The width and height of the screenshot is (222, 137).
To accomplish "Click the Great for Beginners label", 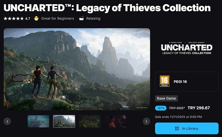I will 58,19.
